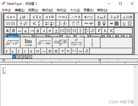
Task: Open the arrow symbols palette
Action: [x=63, y=17]
